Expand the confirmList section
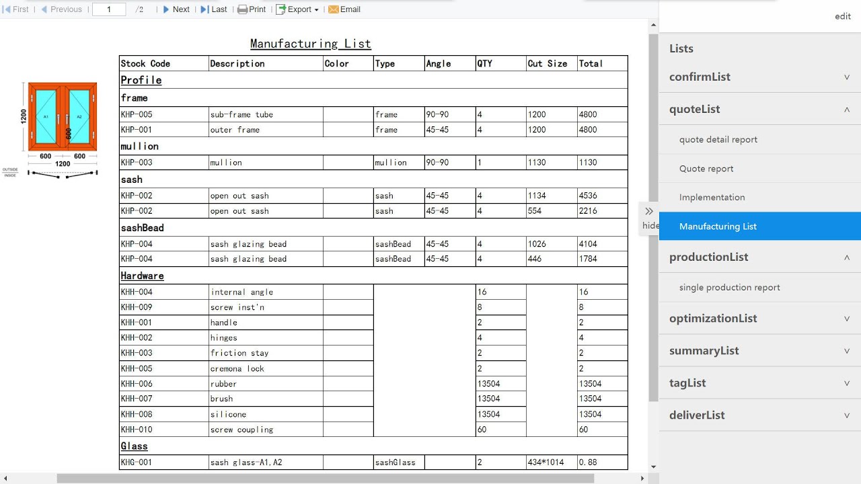Screen dimensions: 861x484 [760, 77]
